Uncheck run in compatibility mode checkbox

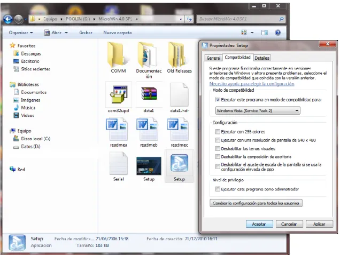218,100
